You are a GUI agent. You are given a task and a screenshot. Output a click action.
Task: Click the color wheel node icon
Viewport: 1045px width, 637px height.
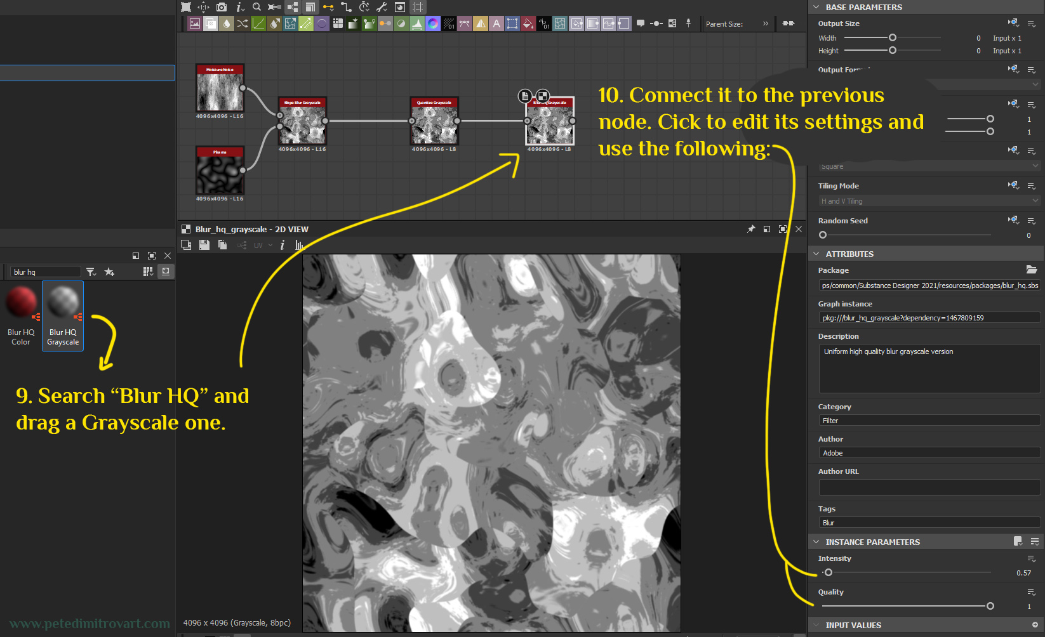tap(433, 23)
